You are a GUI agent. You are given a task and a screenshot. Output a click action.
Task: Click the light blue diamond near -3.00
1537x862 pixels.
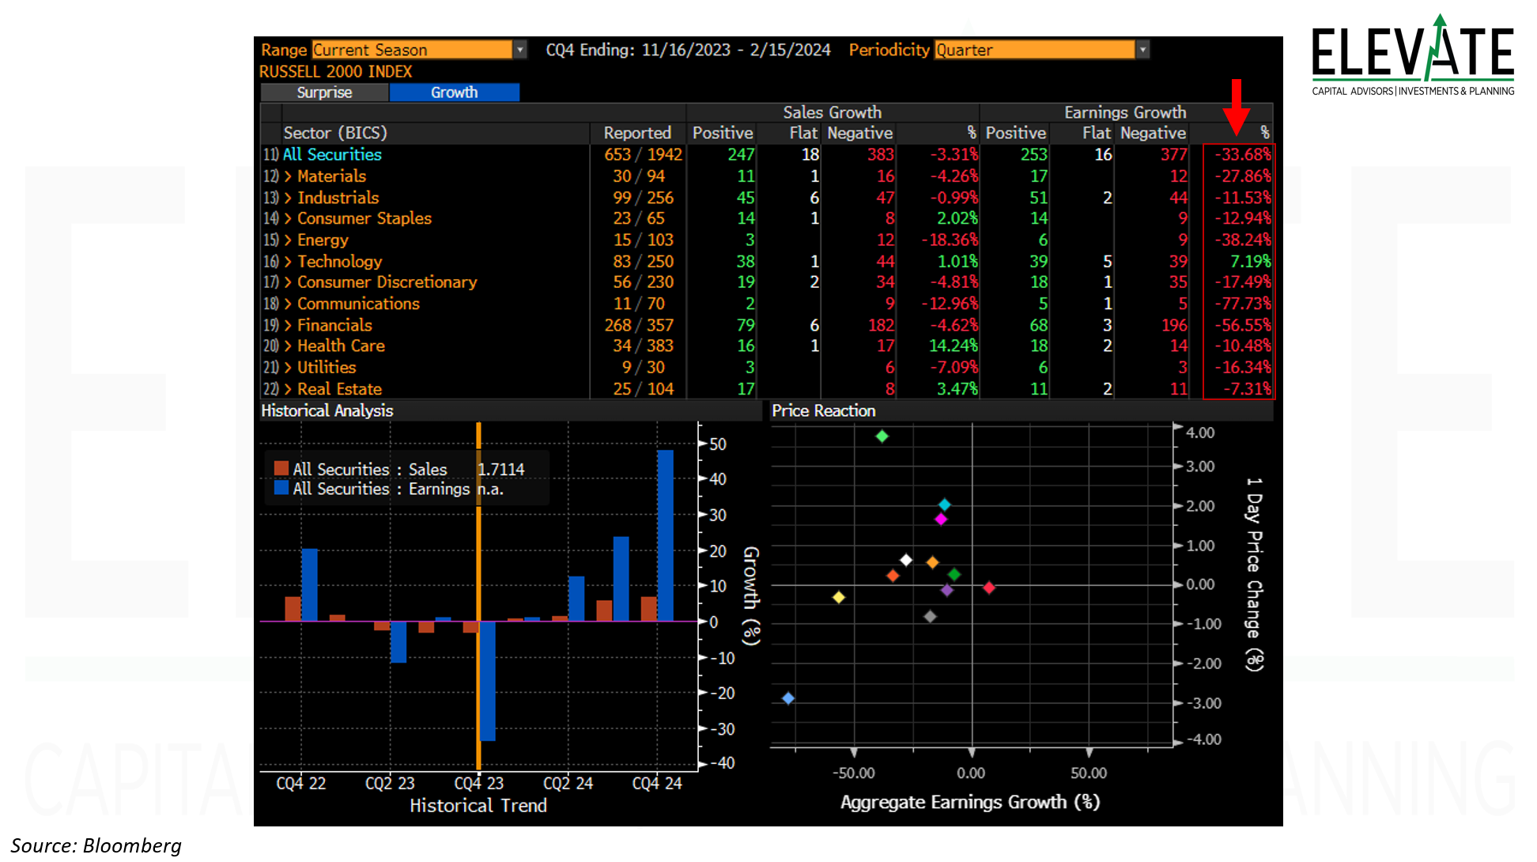pyautogui.click(x=788, y=698)
